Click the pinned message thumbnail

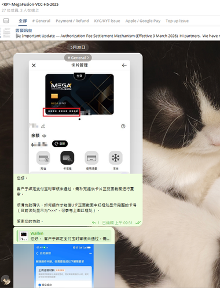click(7, 33)
